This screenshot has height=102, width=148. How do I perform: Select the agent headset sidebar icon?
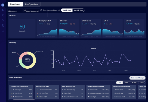click(3, 15)
